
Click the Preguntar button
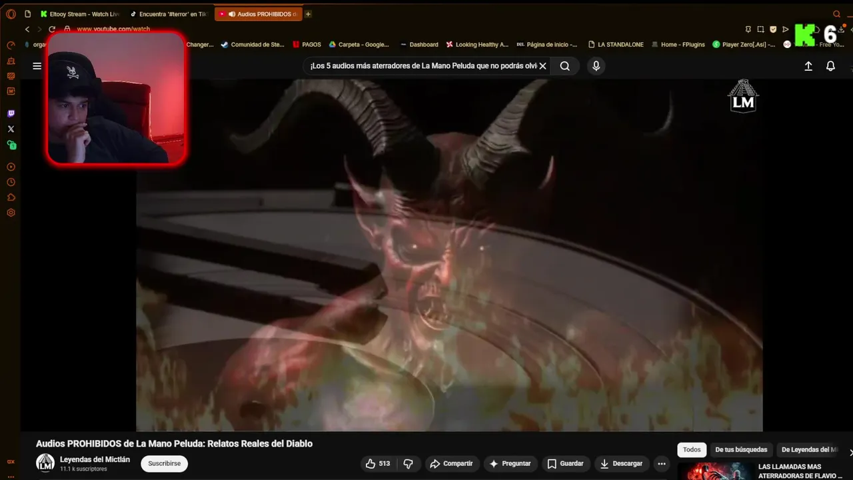(x=510, y=463)
